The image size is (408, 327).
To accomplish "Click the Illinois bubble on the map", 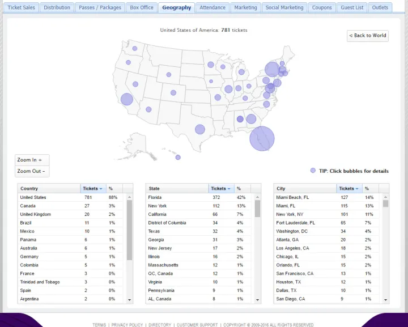I will coord(228,89).
